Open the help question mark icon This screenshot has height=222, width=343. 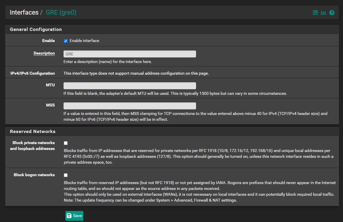[332, 13]
